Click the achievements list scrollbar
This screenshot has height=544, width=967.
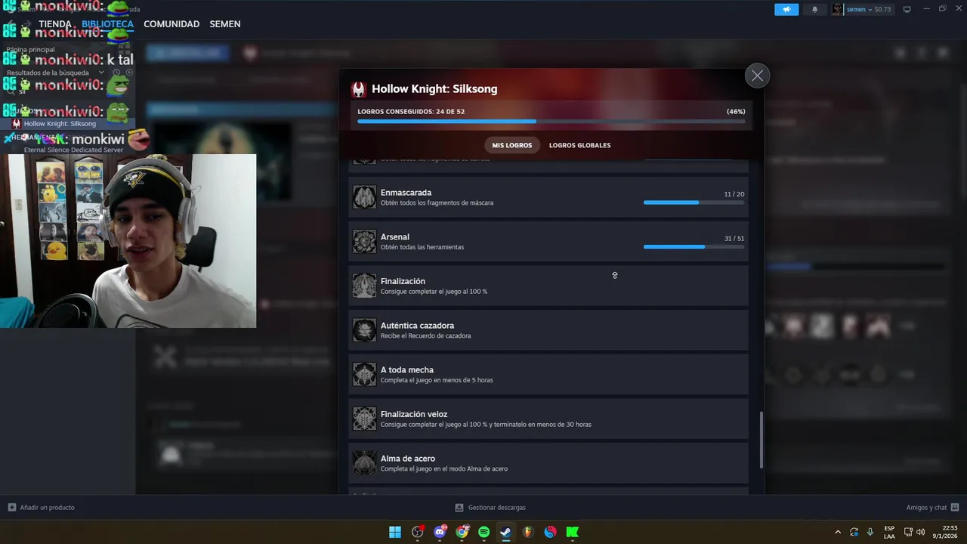[762, 440]
